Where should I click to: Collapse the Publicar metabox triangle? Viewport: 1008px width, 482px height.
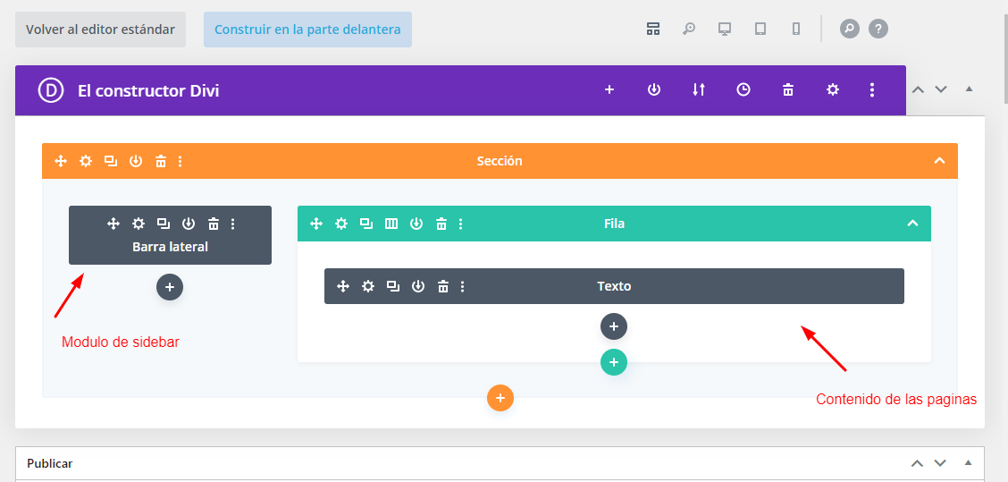pos(970,462)
